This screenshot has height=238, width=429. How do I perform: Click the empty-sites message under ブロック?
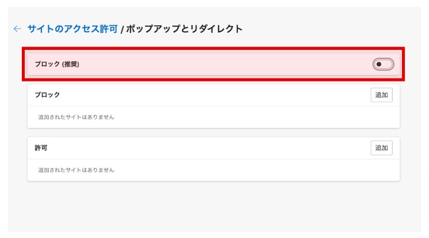tap(76, 117)
